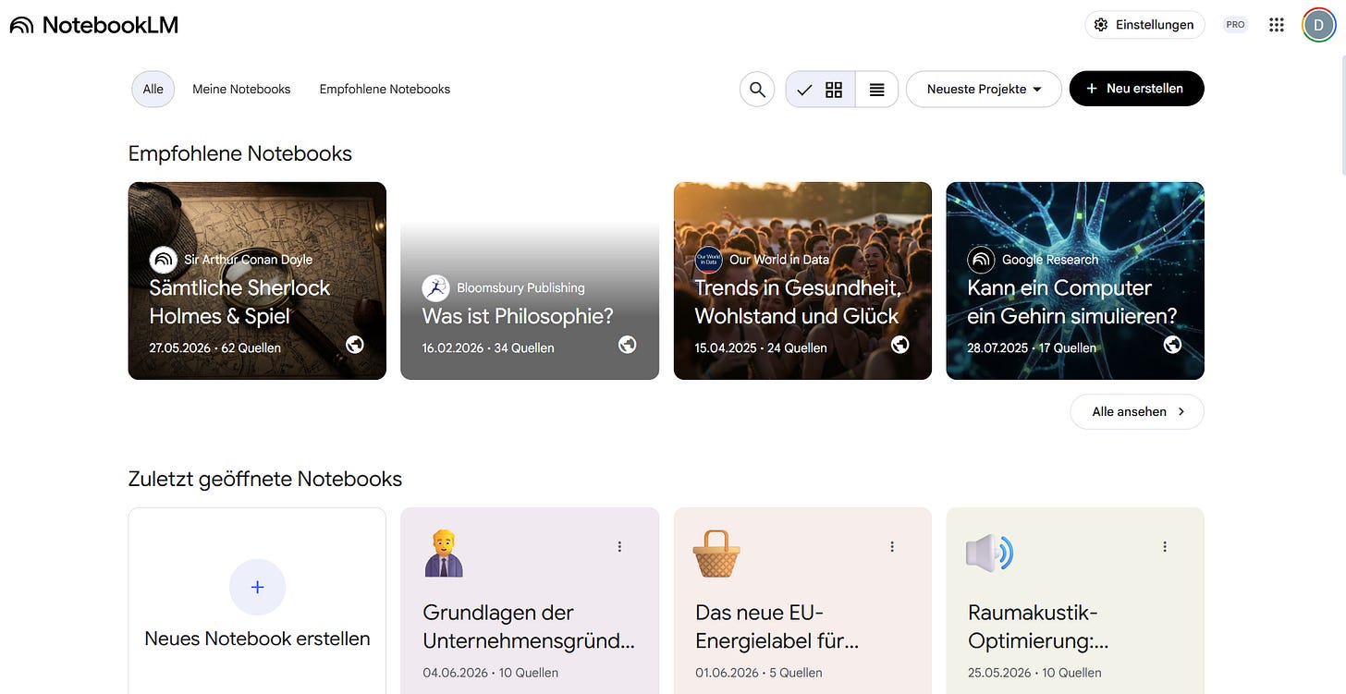Open Sämtliche Sherlock Holmes & Spiel notebook
The width and height of the screenshot is (1346, 694).
point(257,281)
